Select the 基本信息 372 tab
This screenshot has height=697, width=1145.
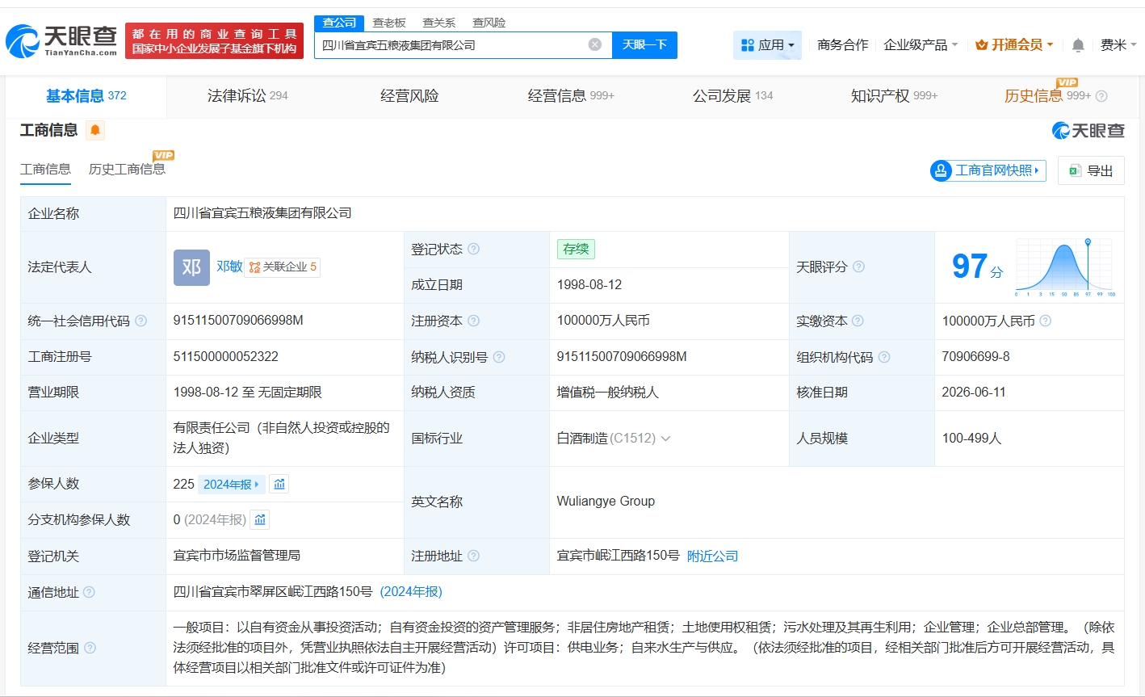point(86,96)
